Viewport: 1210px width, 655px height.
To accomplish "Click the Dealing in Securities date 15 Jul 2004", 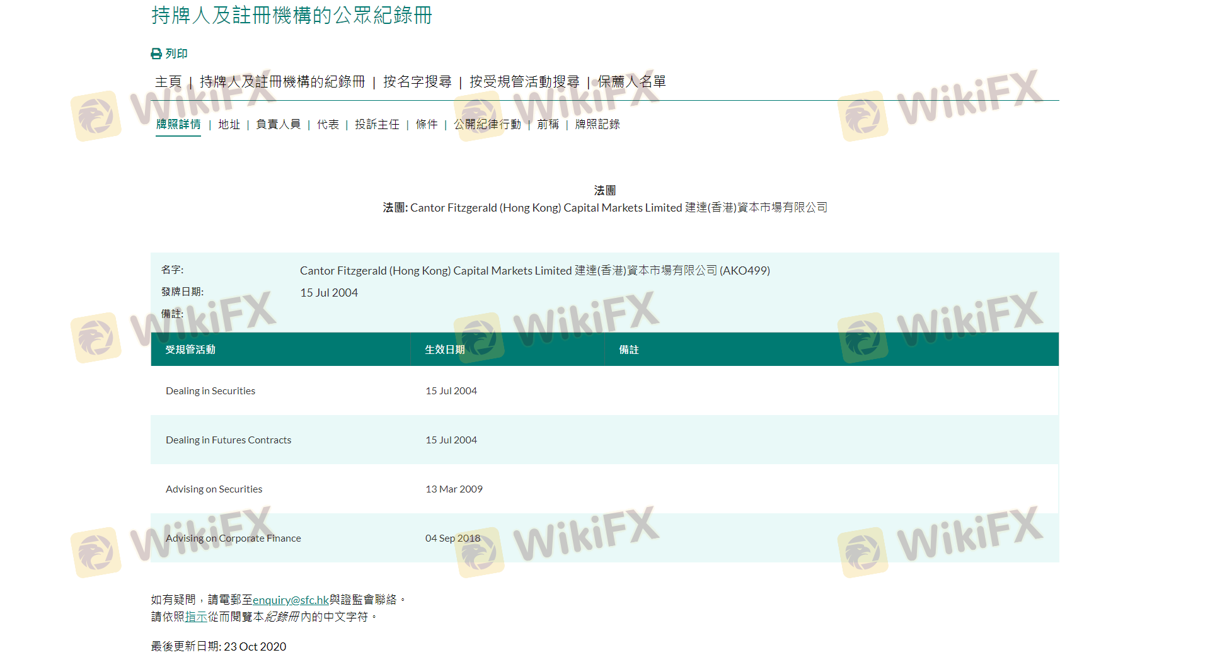I will [451, 391].
